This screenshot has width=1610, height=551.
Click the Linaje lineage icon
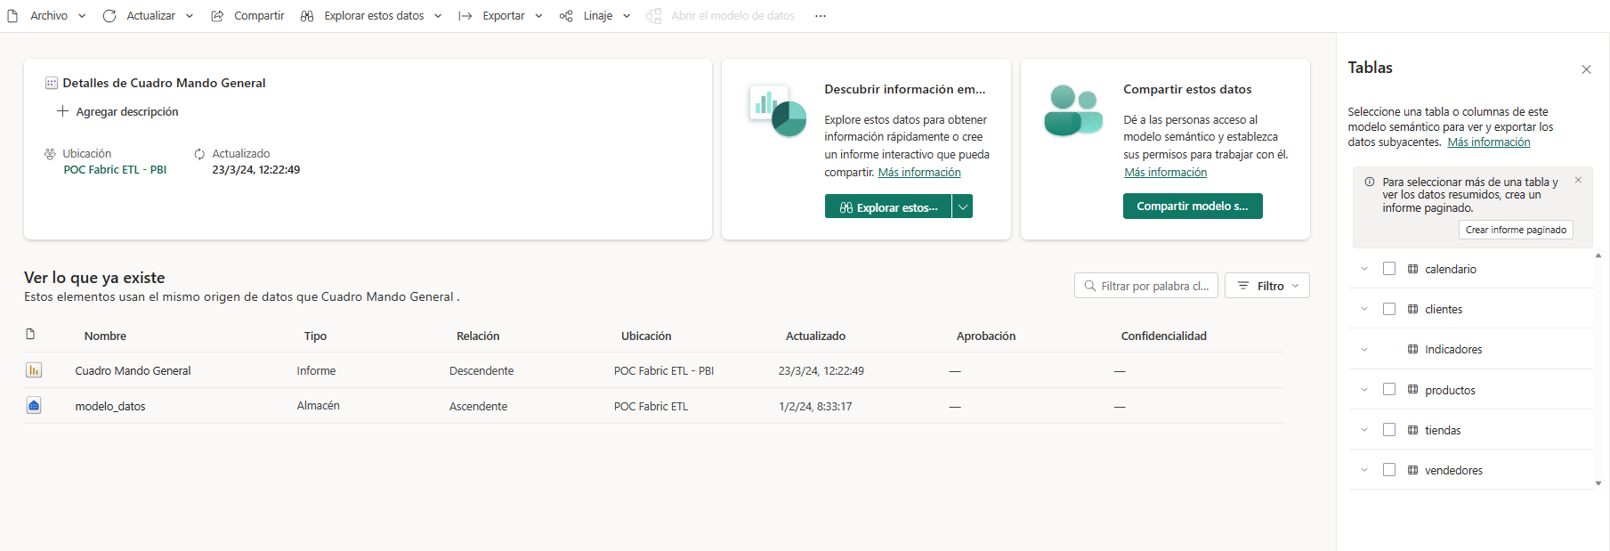tap(566, 16)
